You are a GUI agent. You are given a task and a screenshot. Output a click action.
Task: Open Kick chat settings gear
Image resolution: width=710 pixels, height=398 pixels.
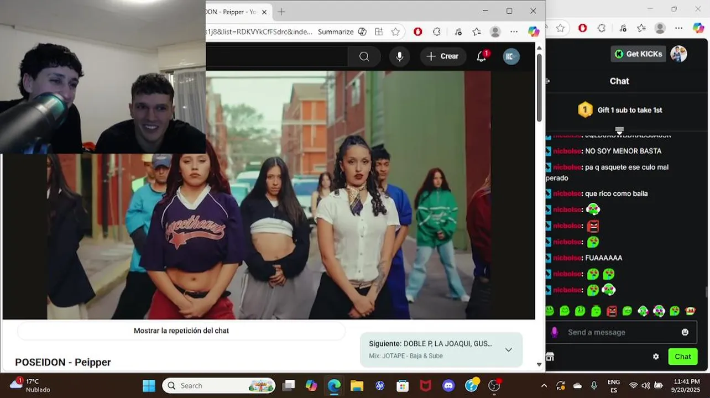[656, 357]
